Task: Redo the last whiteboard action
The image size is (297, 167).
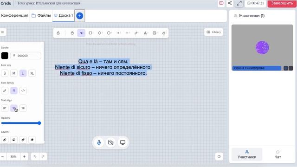Action: point(43,157)
